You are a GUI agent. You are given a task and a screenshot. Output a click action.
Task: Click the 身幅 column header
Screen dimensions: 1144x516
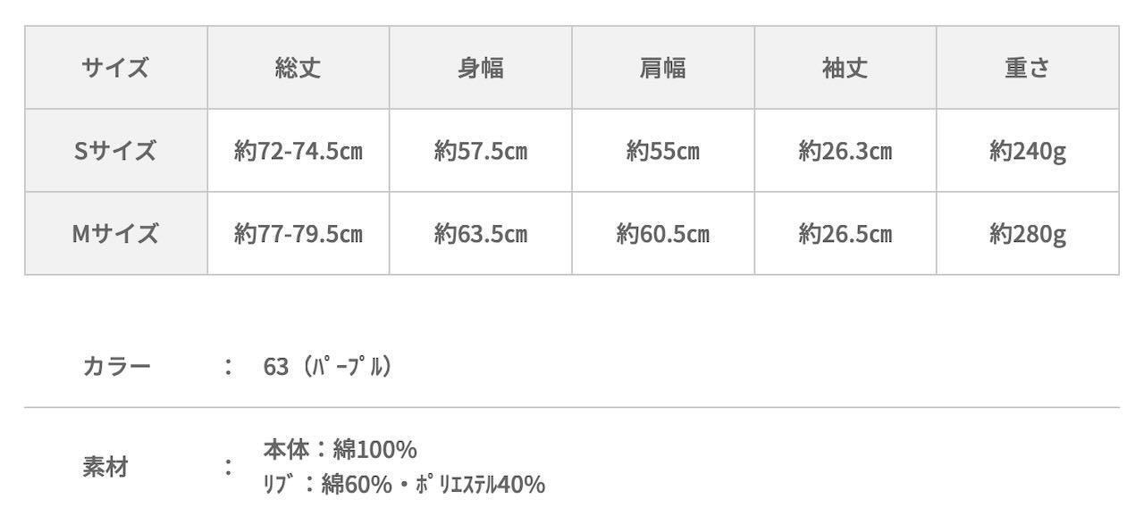tap(481, 68)
